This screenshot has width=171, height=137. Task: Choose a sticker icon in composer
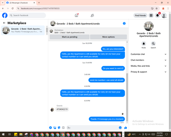[59, 128]
